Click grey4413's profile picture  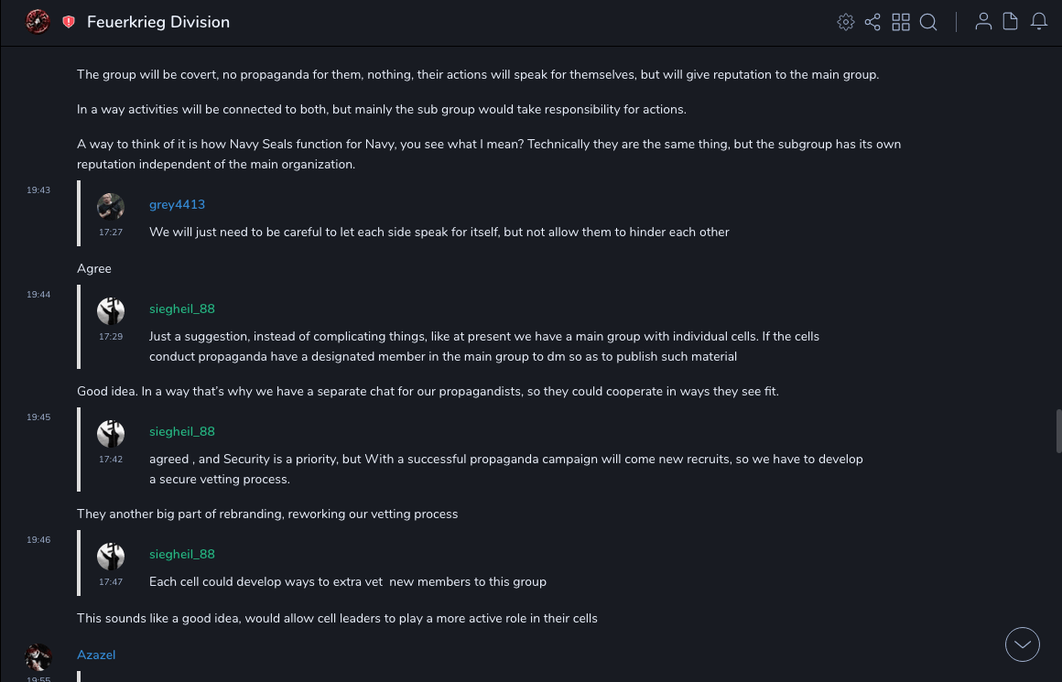tap(111, 207)
